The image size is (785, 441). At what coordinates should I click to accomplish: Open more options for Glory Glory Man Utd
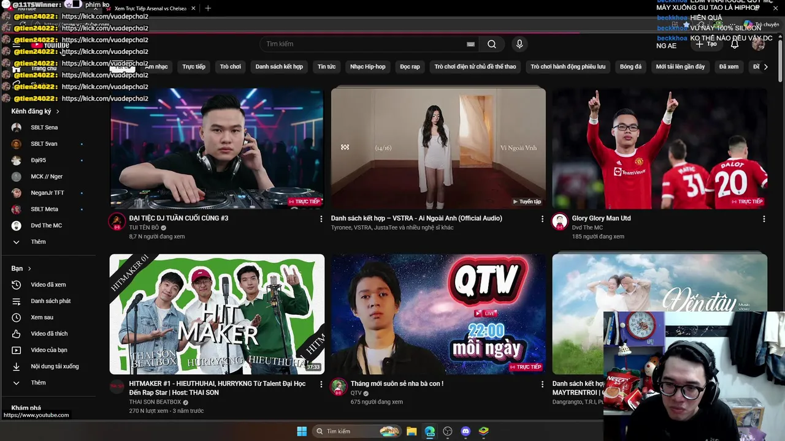click(764, 219)
